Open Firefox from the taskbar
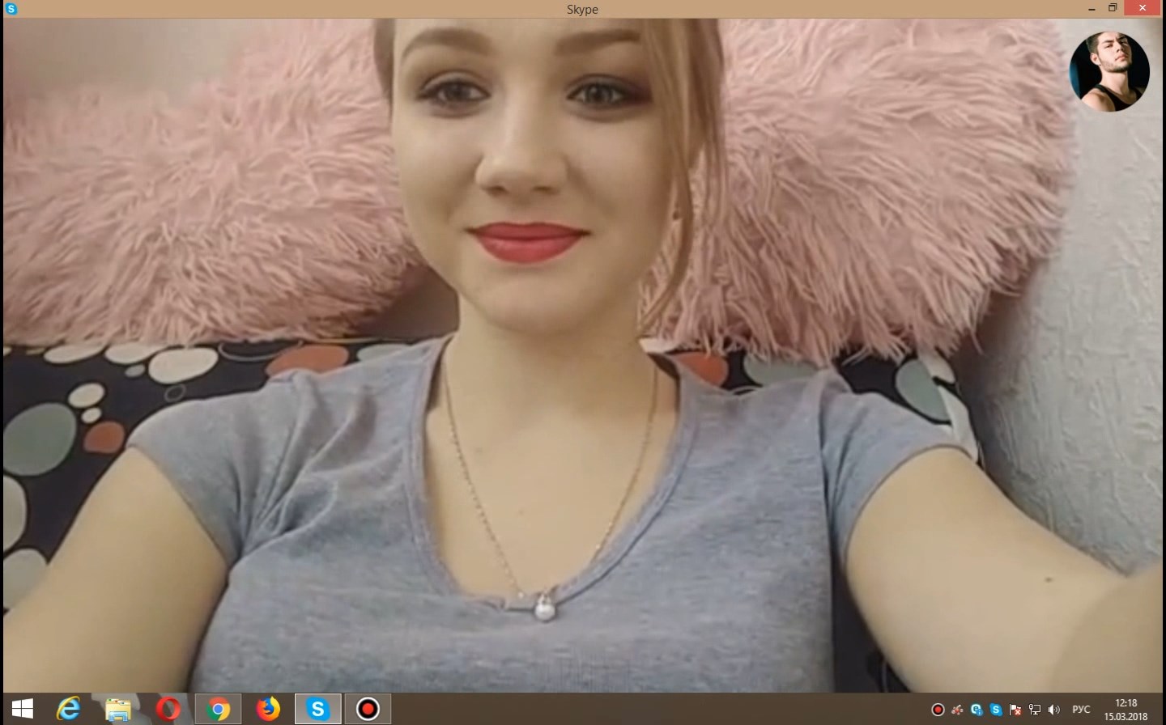This screenshot has height=725, width=1166. (x=267, y=710)
